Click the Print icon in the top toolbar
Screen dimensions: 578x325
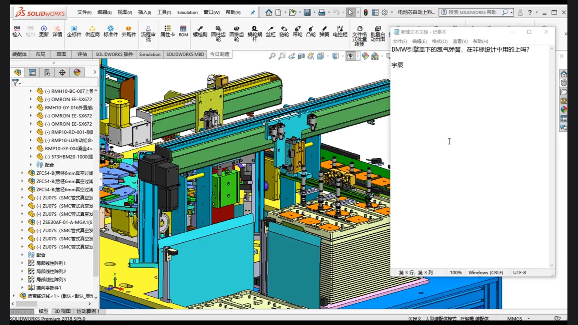pyautogui.click(x=322, y=12)
